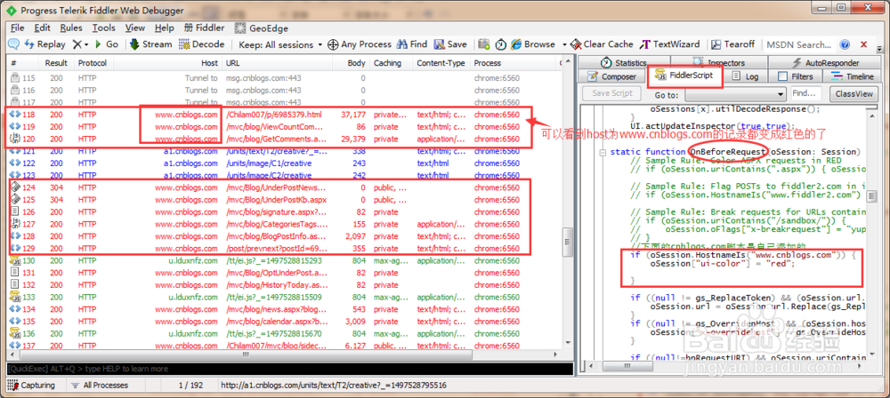Image resolution: width=890 pixels, height=398 pixels.
Task: Click the comment speech-bubble toolbar icon
Action: [13, 44]
